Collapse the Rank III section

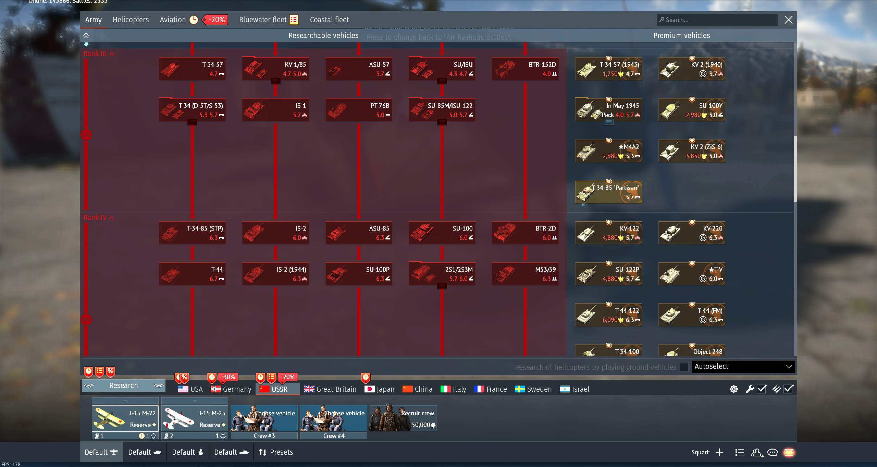tap(99, 54)
